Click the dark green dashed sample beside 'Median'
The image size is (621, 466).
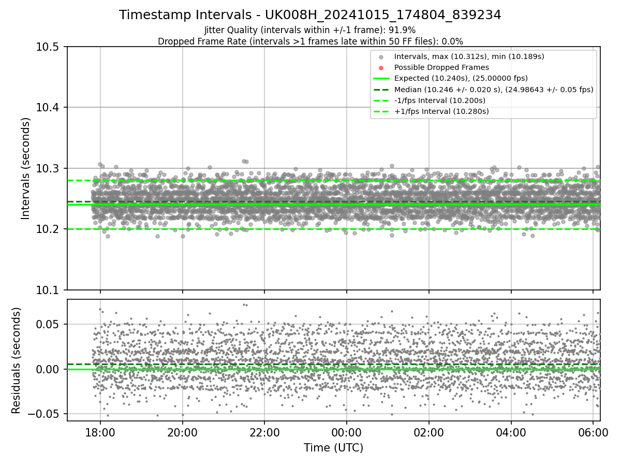pos(381,90)
